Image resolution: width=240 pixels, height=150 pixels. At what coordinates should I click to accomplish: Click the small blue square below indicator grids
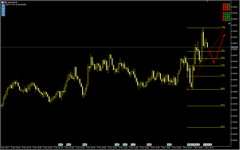[x=229, y=23]
